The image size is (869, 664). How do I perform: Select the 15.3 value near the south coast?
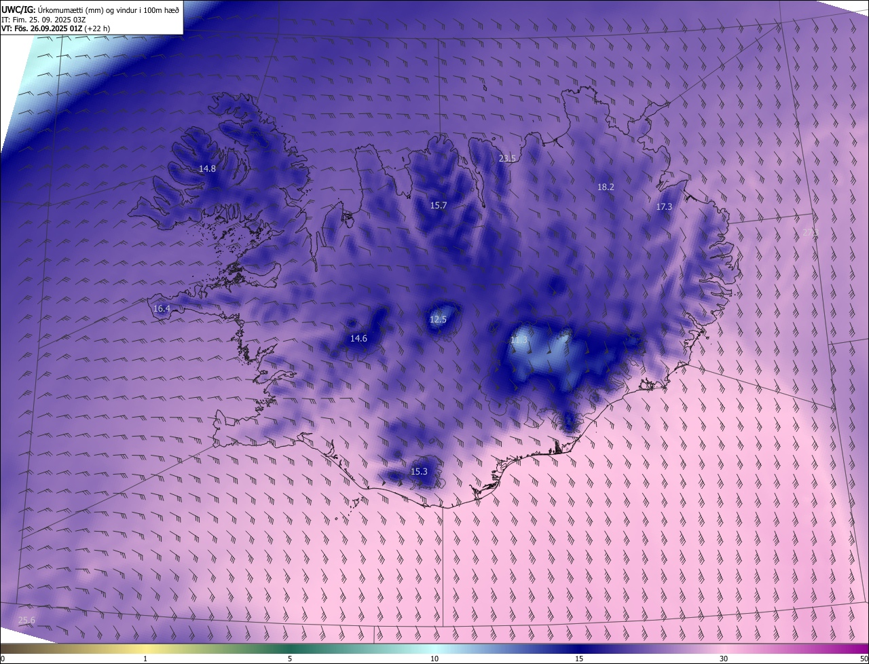[x=419, y=471]
